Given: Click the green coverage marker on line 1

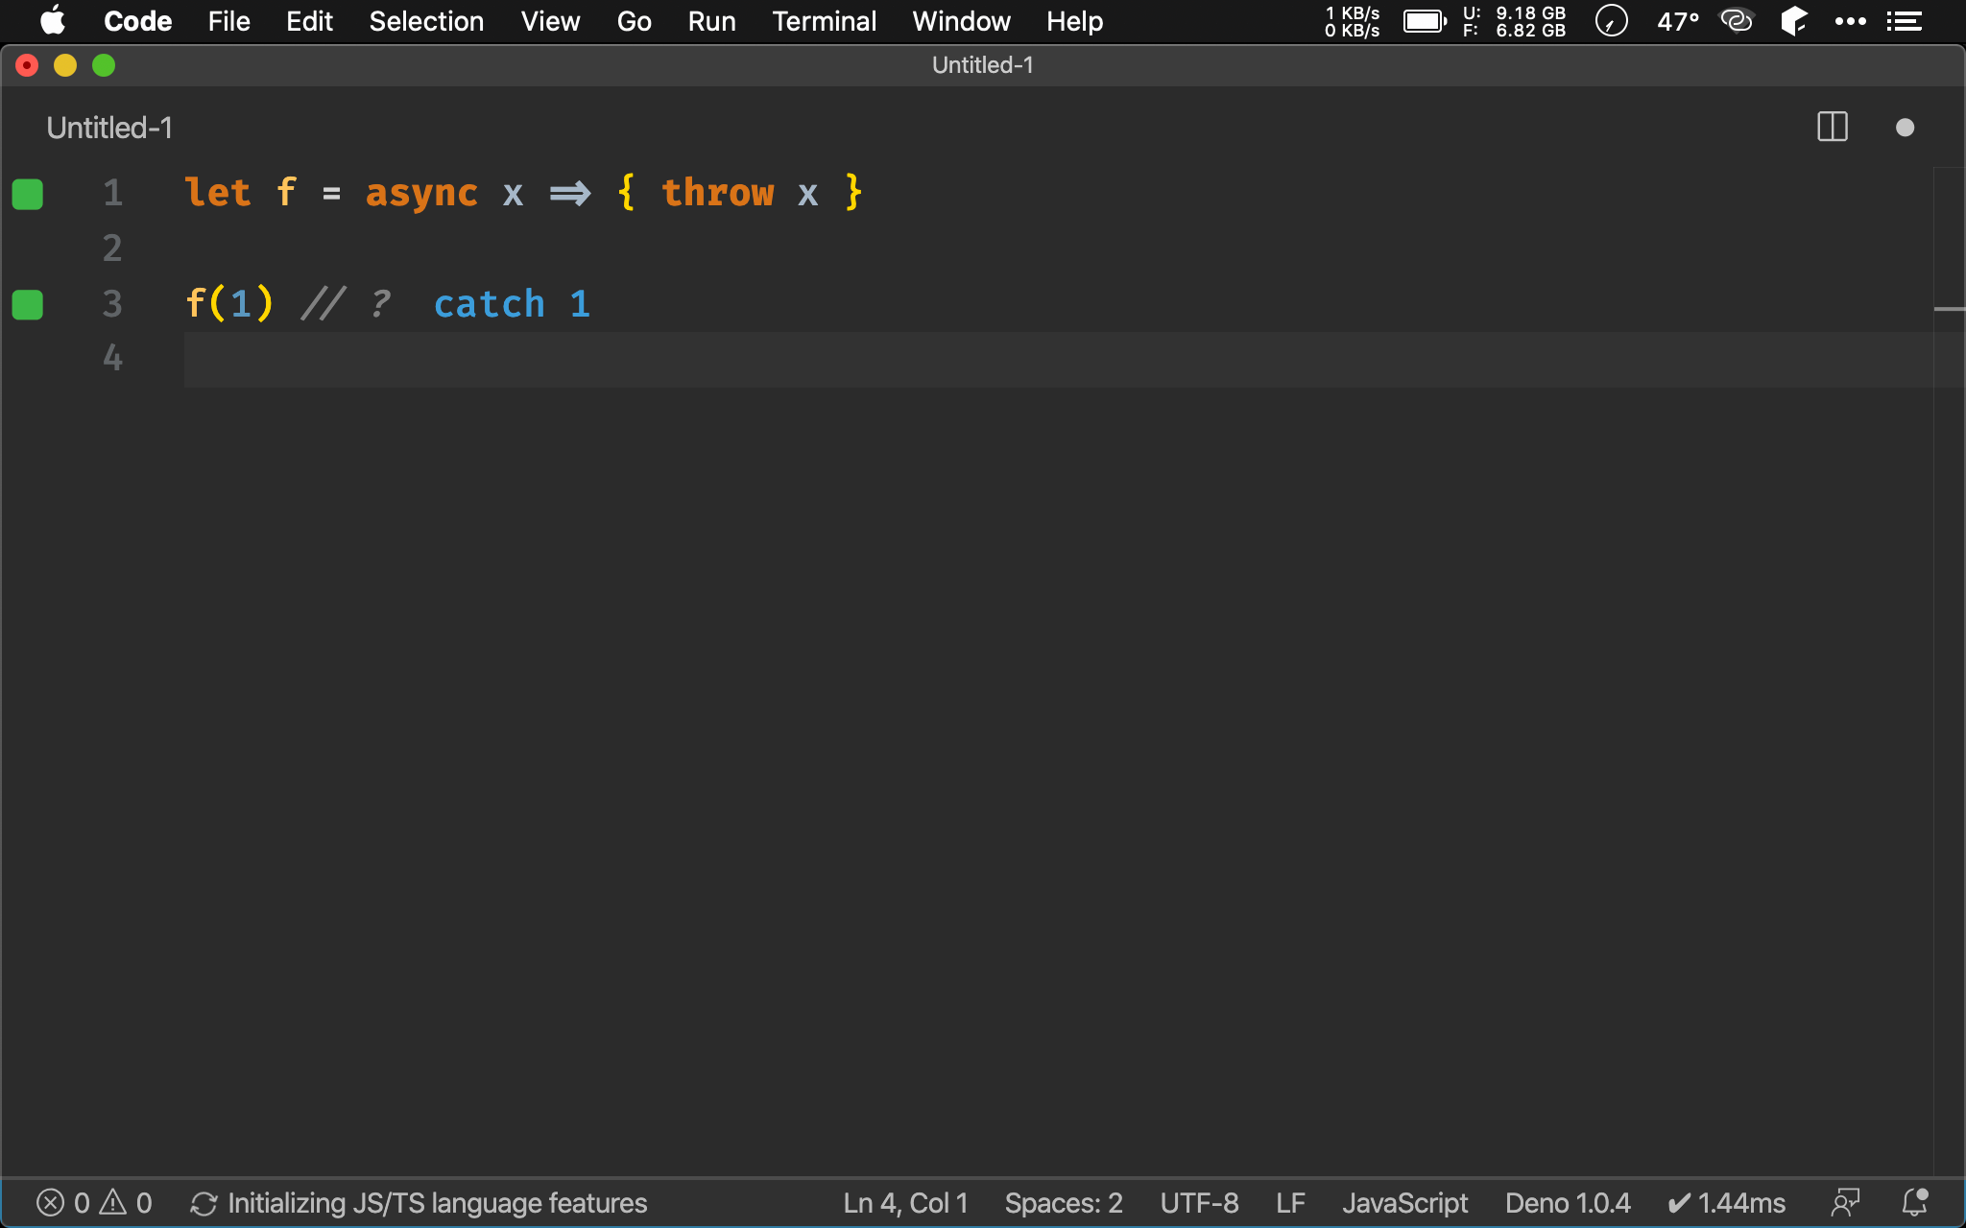Looking at the screenshot, I should [28, 194].
